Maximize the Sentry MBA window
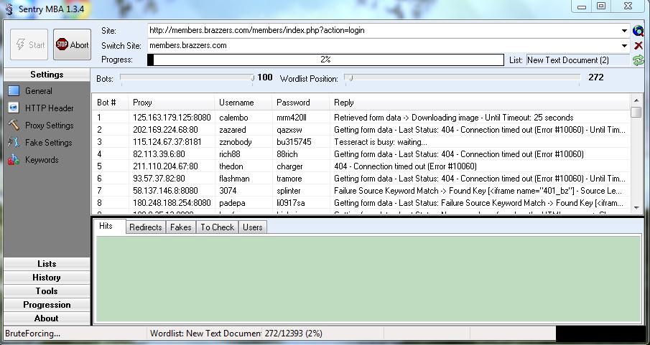Image resolution: width=650 pixels, height=345 pixels. tap(601, 6)
